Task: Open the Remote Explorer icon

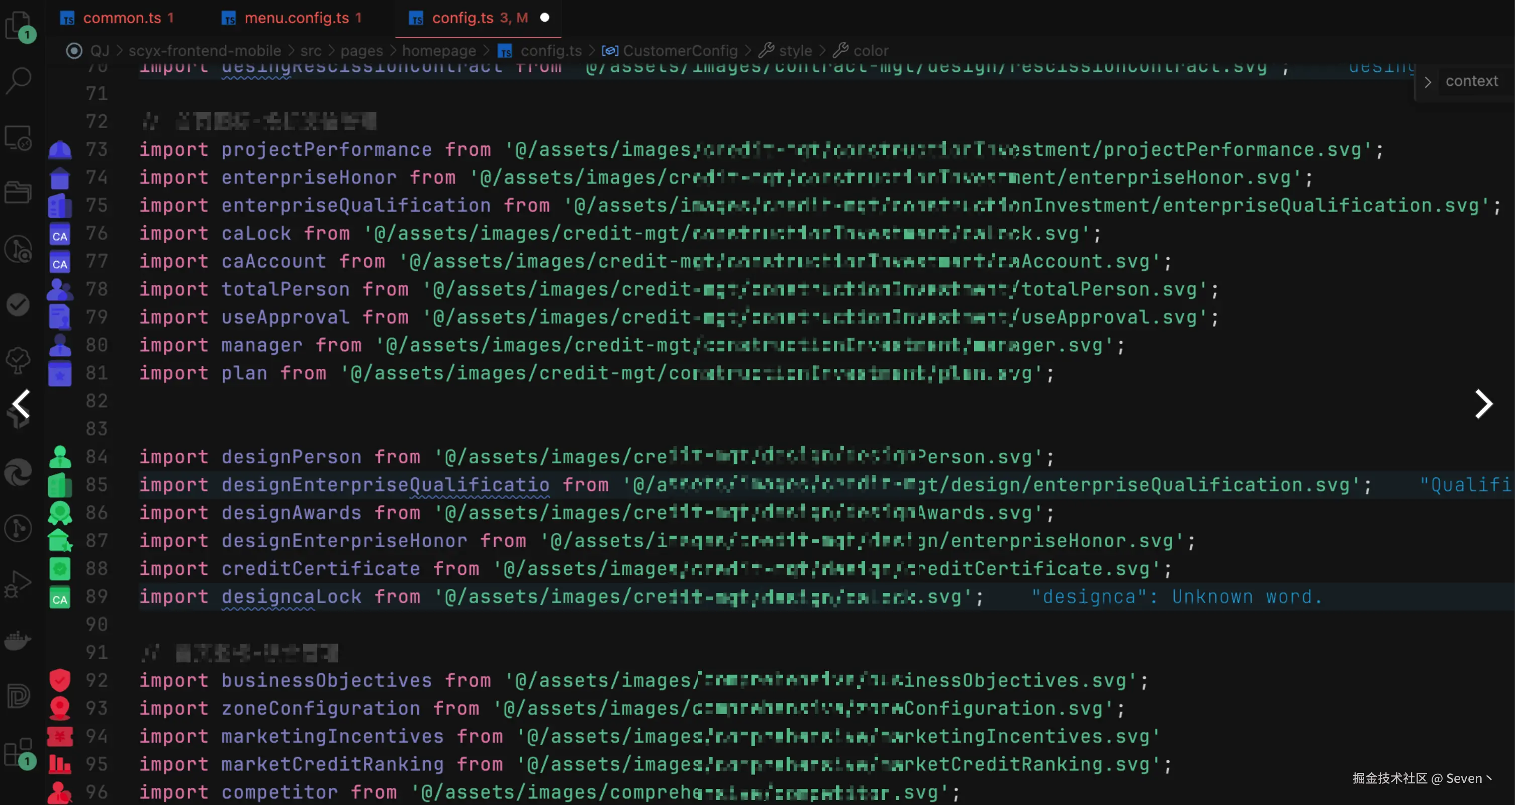Action: click(x=19, y=138)
